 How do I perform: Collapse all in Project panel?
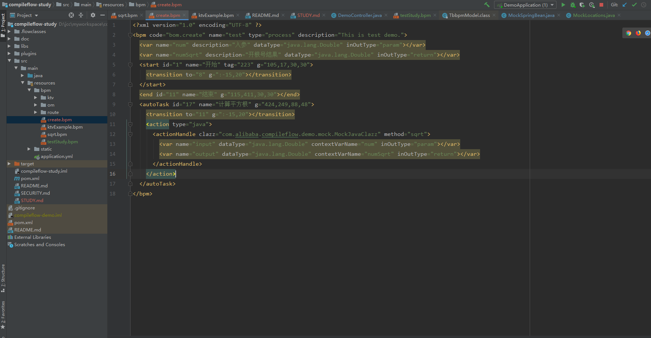pos(81,15)
